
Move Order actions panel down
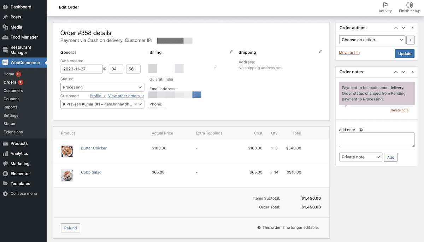404,28
